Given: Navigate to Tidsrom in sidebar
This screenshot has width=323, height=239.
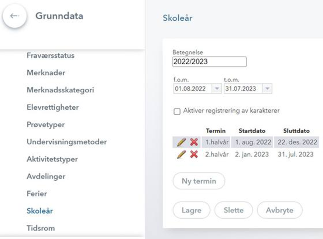Looking at the screenshot, I should [41, 228].
